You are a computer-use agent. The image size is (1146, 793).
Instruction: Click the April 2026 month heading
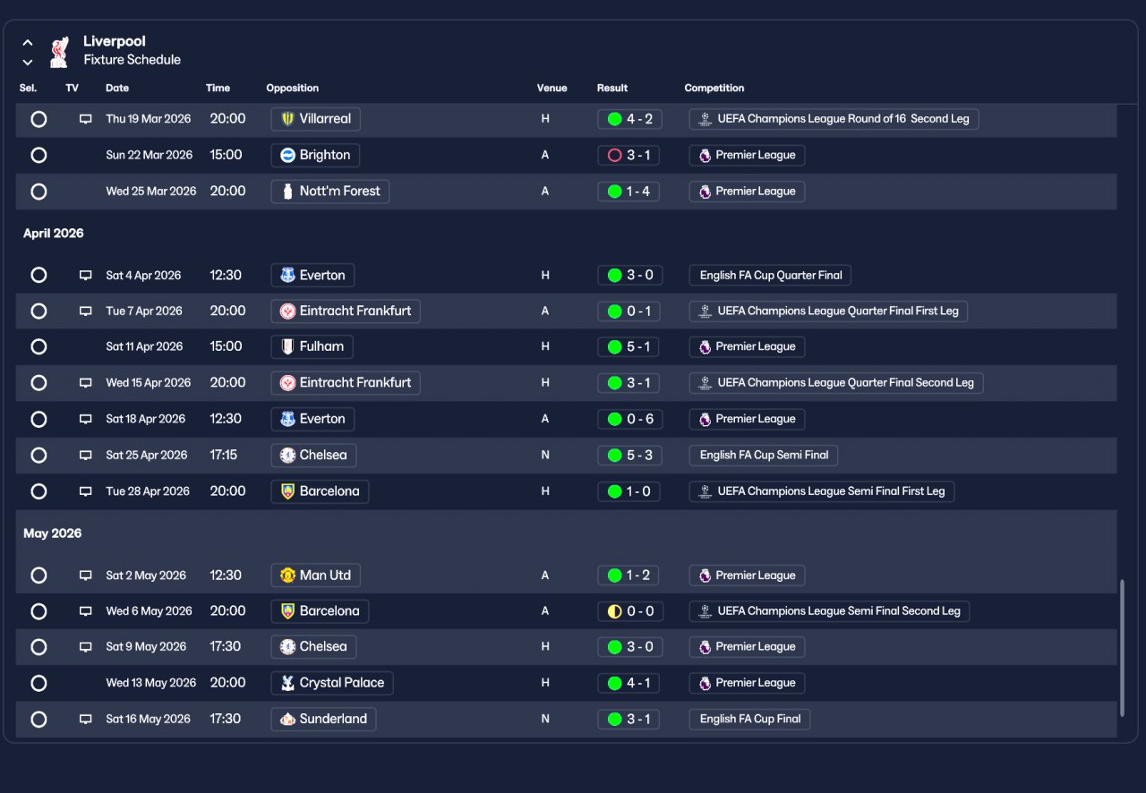point(54,234)
